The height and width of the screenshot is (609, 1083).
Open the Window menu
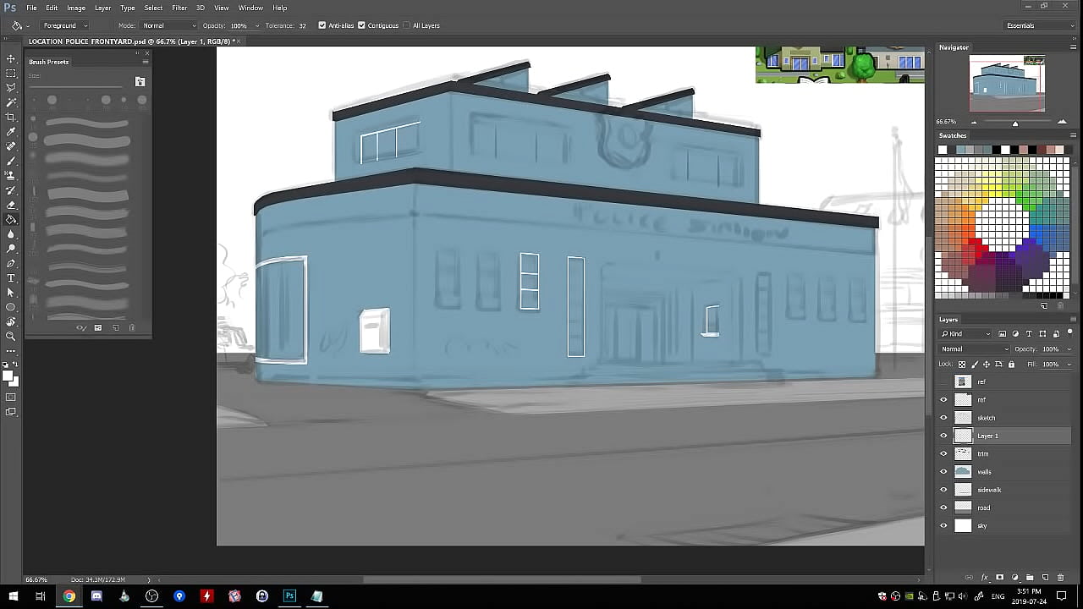click(250, 8)
